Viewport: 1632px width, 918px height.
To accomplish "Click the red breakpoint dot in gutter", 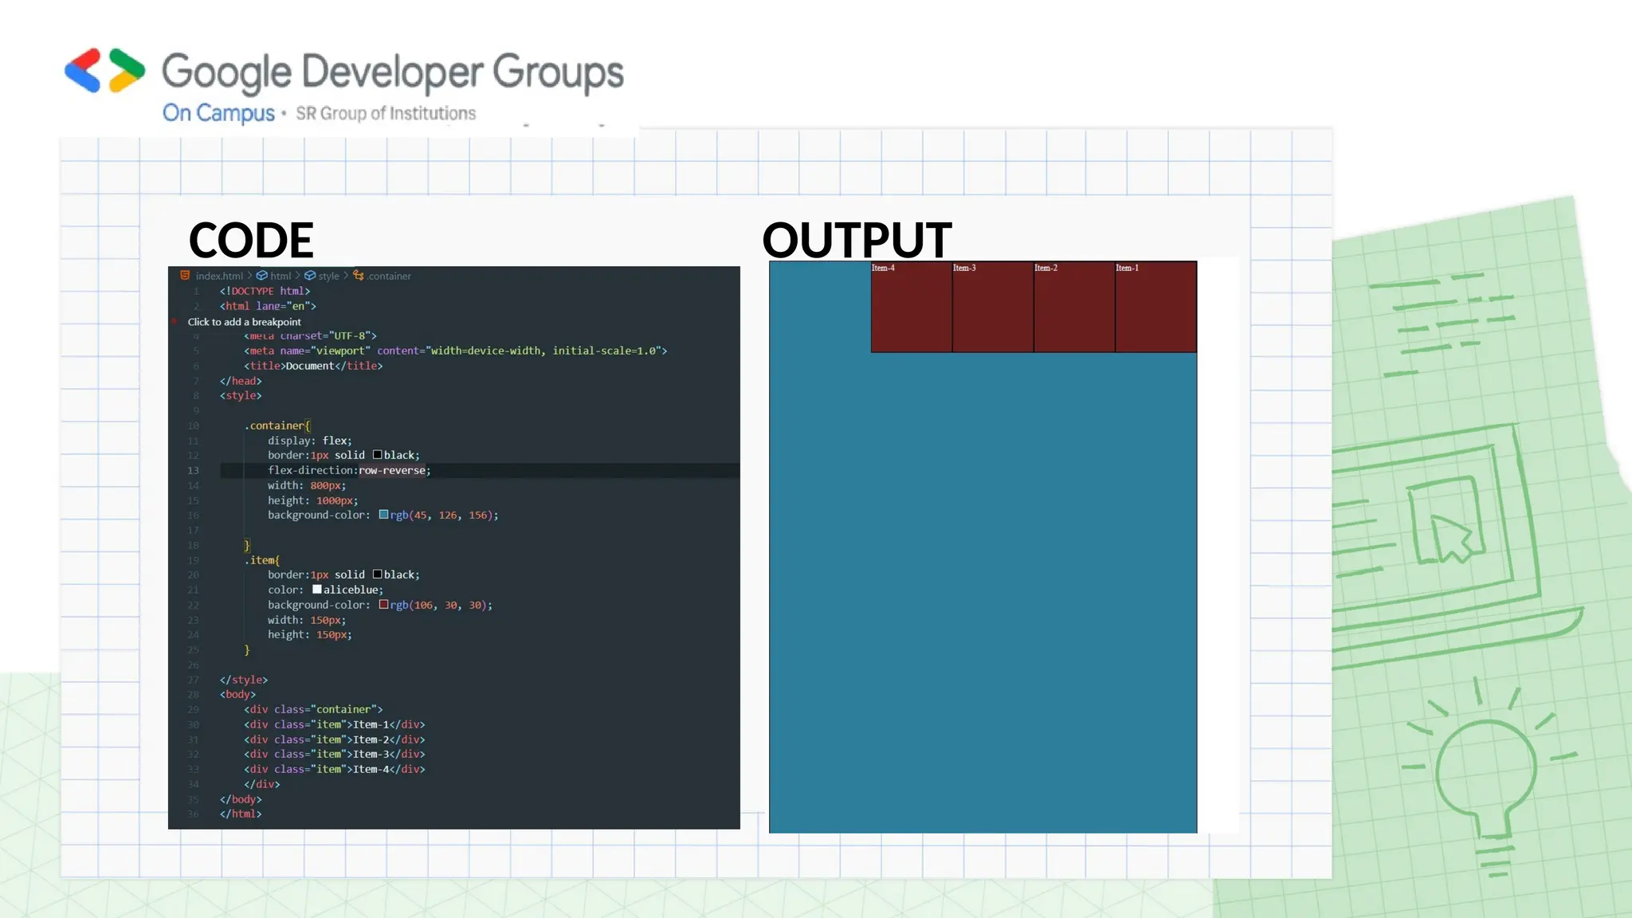I will (x=175, y=322).
